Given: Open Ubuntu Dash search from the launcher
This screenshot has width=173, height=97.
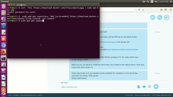Looking at the screenshot, I should (4, 6).
